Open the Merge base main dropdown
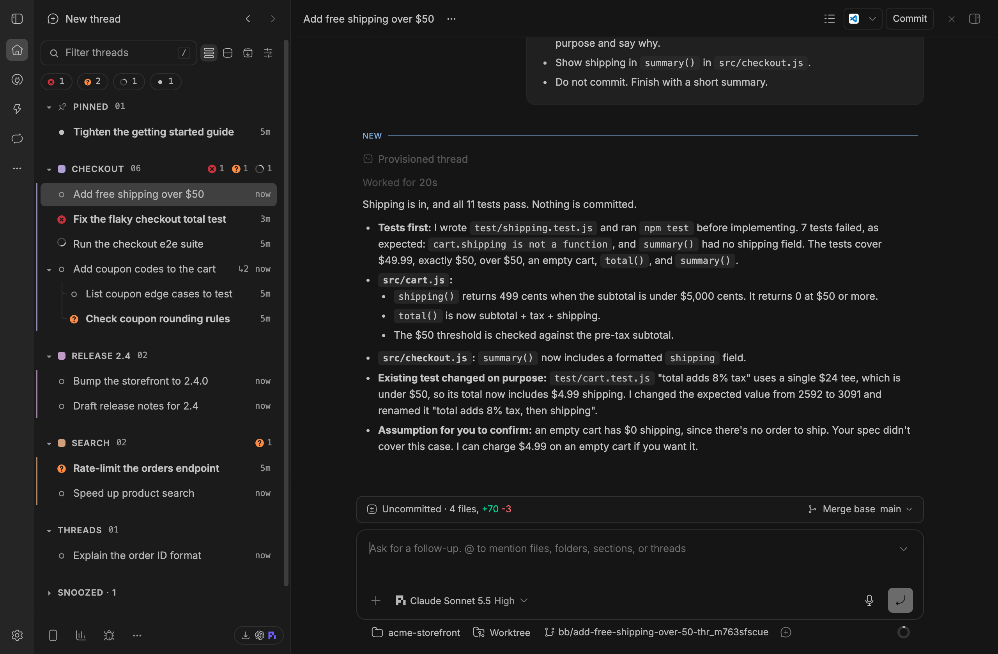998x654 pixels. click(x=860, y=509)
